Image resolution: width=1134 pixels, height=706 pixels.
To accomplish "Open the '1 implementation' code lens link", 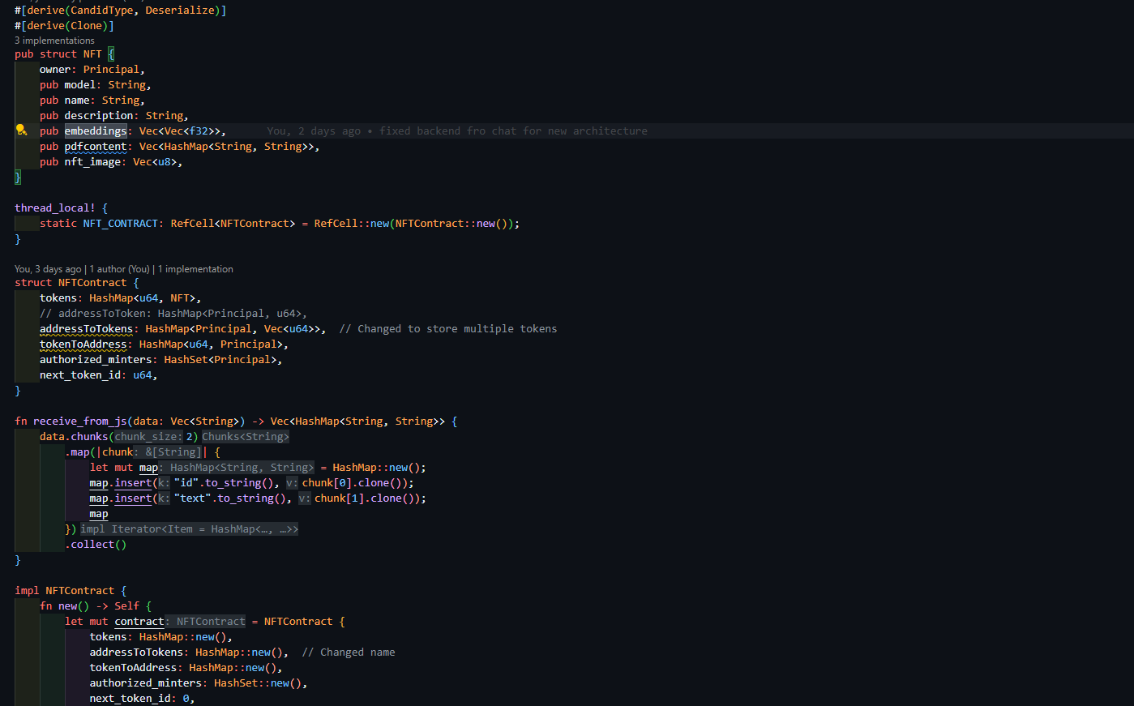I will 195,269.
